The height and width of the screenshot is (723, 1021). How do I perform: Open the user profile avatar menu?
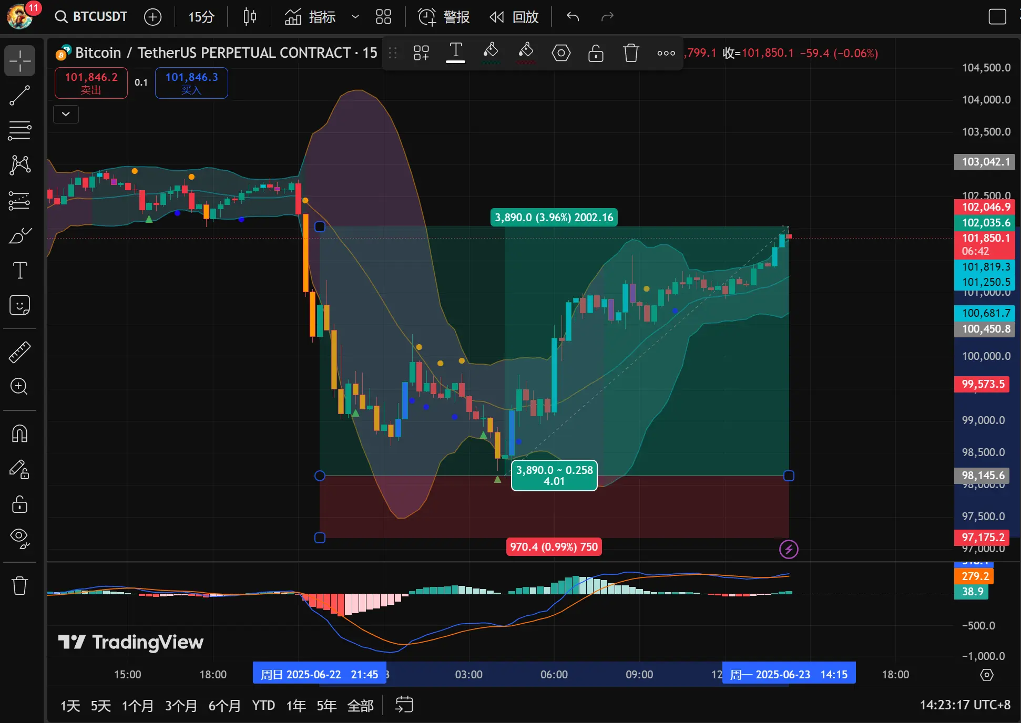[x=20, y=17]
